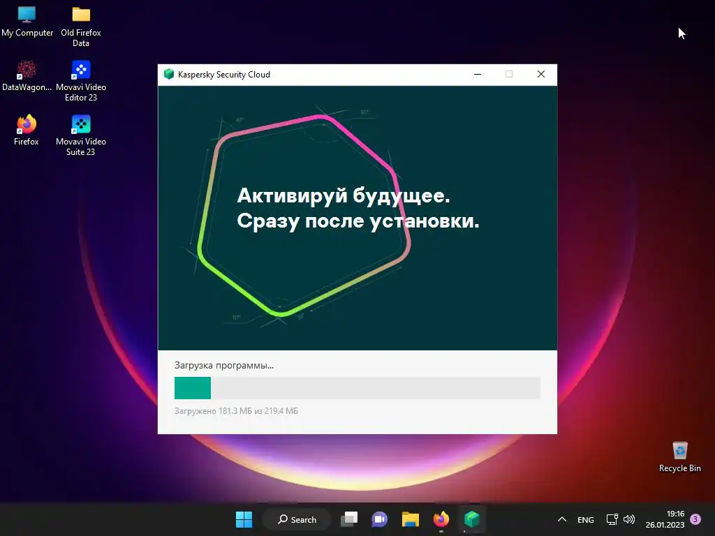Click the ENG language indicator

(586, 519)
